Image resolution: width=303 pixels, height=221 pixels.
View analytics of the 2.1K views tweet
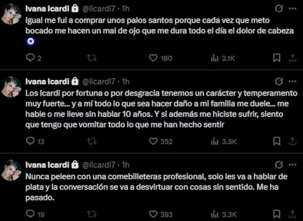coord(214,58)
